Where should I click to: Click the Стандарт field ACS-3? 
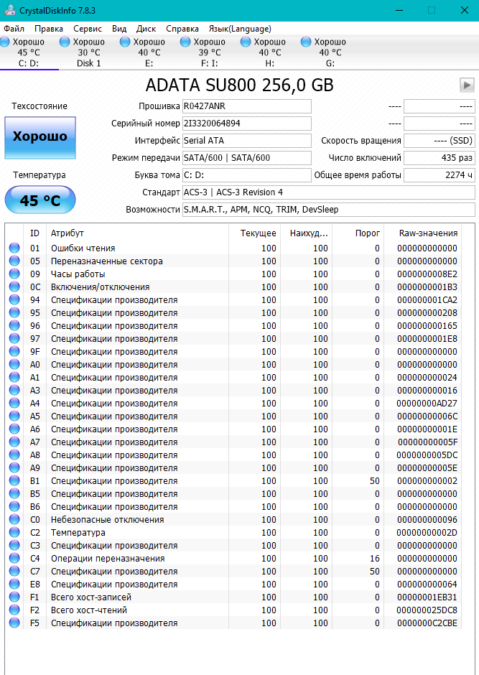tap(328, 192)
